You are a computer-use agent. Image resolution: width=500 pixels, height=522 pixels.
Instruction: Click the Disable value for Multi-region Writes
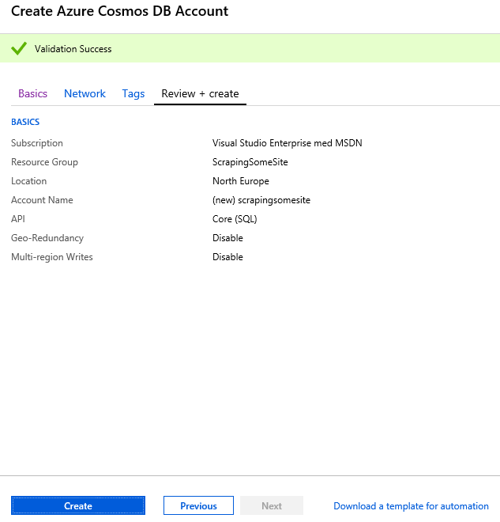[227, 257]
